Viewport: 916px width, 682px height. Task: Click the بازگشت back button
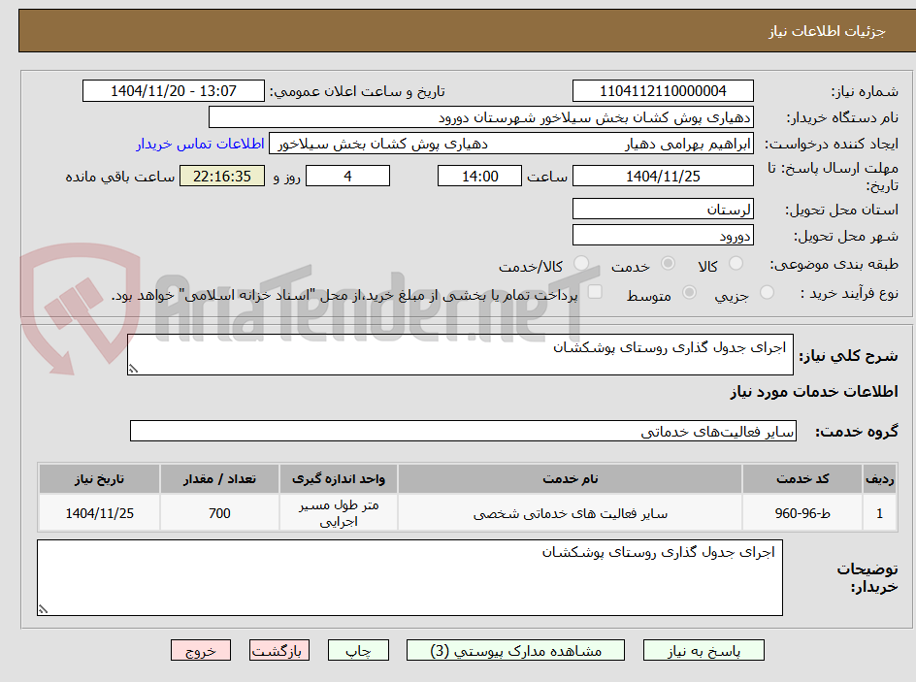coord(279,650)
